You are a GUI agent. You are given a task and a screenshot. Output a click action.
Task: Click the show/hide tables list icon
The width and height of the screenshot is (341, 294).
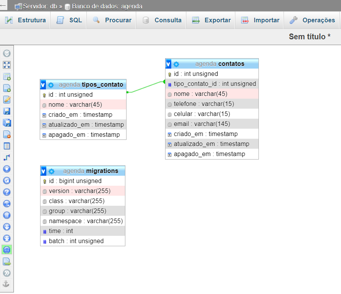click(7, 53)
